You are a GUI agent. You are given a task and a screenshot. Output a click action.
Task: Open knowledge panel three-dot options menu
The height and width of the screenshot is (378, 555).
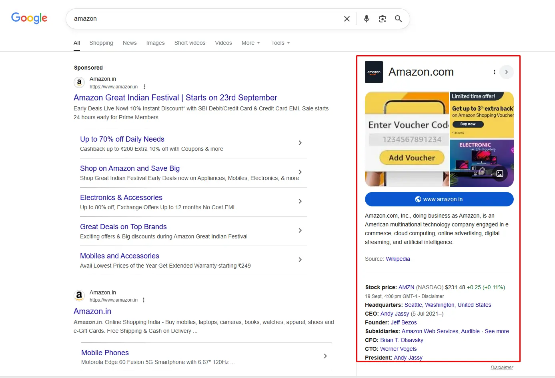tap(495, 72)
